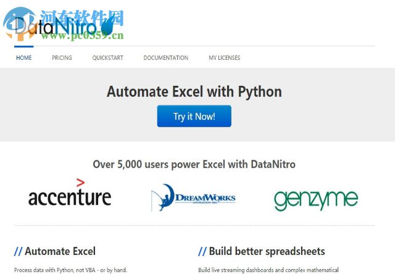Open the DOCUMENTATION page

pyautogui.click(x=166, y=57)
